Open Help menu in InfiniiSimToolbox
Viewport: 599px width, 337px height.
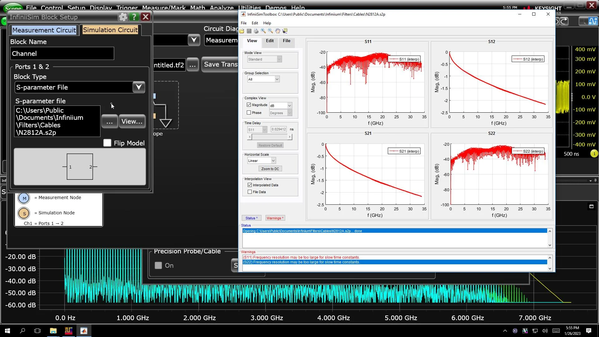point(267,23)
